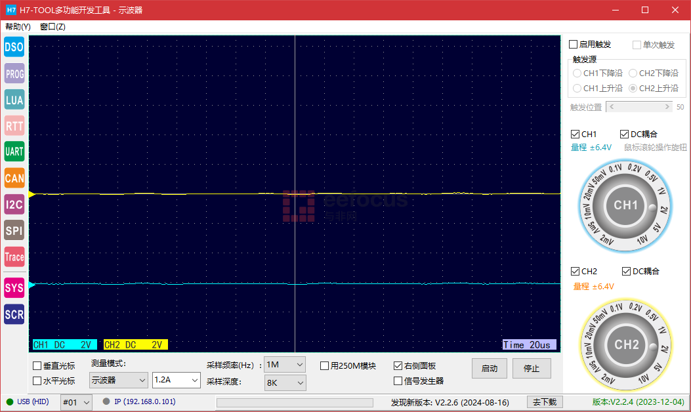
Task: Click the green USB connection status indicator
Action: click(x=10, y=402)
